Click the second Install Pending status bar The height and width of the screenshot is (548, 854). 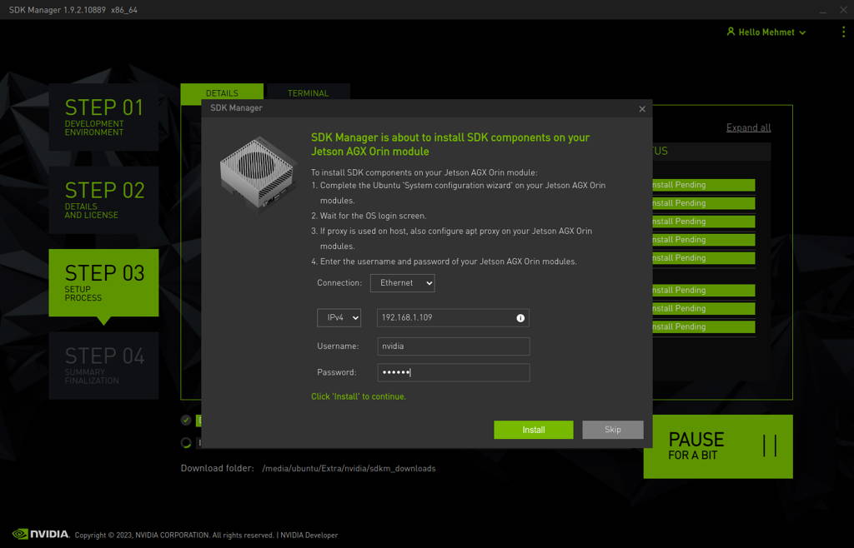(704, 202)
